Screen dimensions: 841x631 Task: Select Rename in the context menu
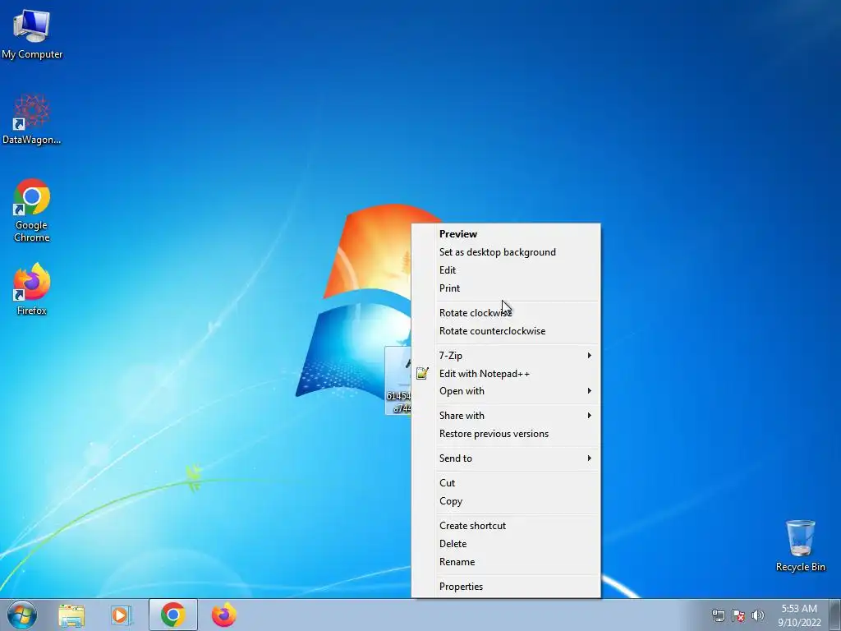(506, 562)
